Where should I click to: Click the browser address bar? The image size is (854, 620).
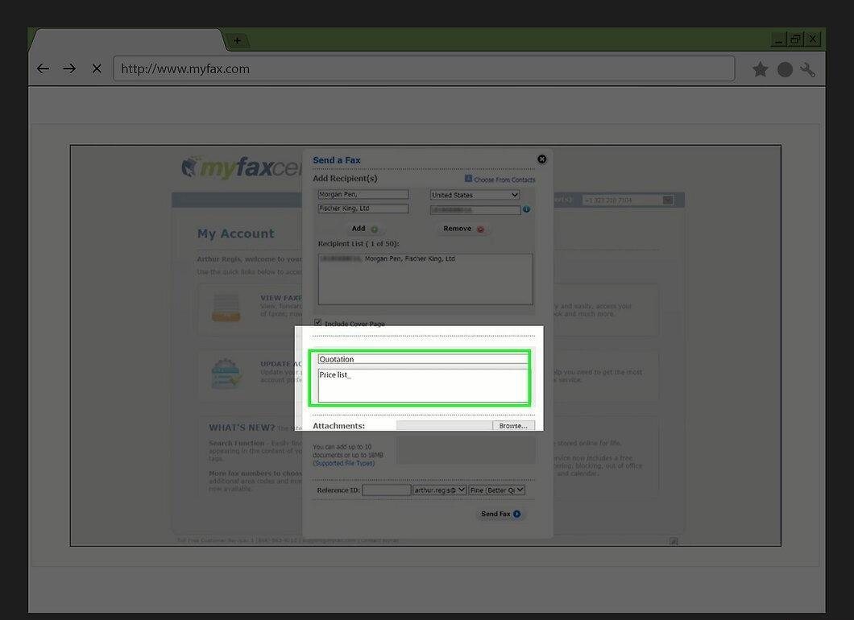point(424,68)
